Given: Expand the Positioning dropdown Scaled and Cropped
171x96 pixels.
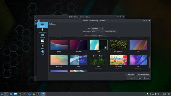Looking at the screenshot, I should click(x=99, y=35).
